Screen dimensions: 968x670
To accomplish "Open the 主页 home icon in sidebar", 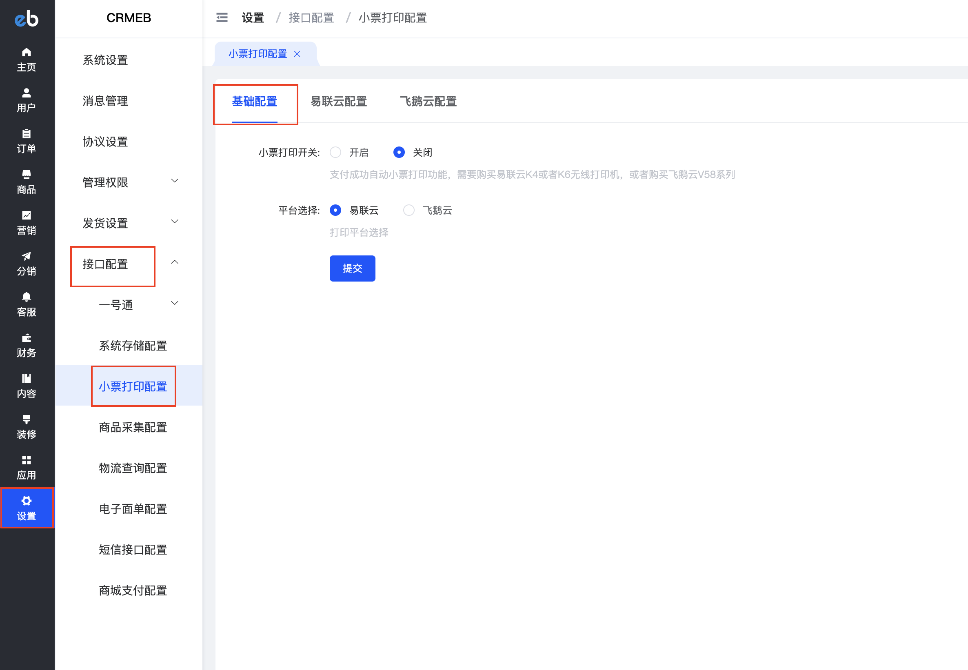I will coord(27,53).
